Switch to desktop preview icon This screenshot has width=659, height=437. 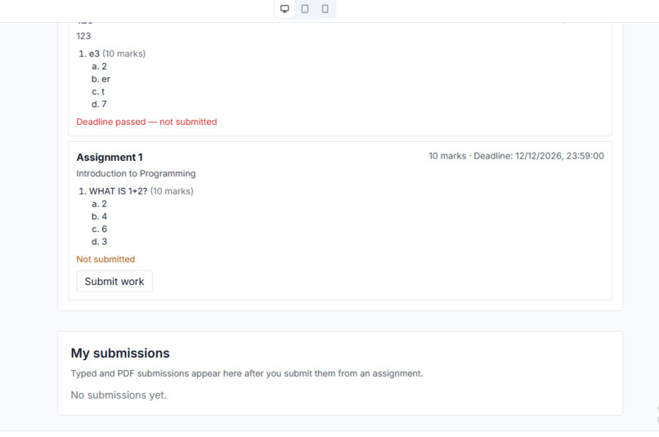285,9
